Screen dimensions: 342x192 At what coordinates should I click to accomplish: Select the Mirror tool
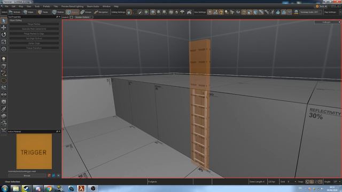point(4,94)
